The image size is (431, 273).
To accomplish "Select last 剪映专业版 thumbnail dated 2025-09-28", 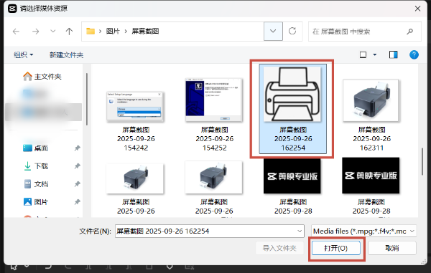I will (x=371, y=176).
